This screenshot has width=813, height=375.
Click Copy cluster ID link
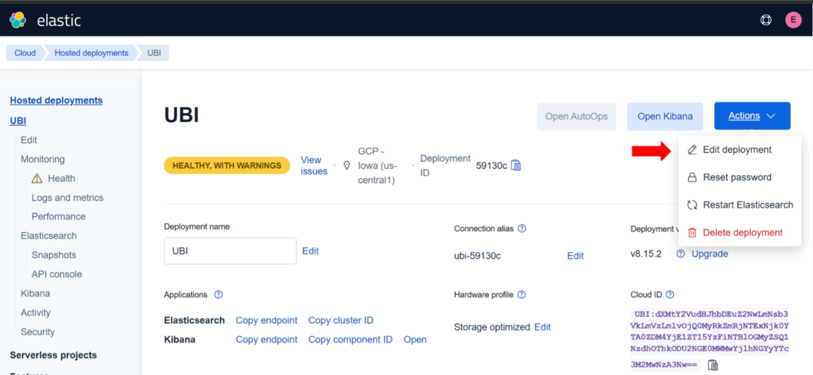pyautogui.click(x=341, y=321)
